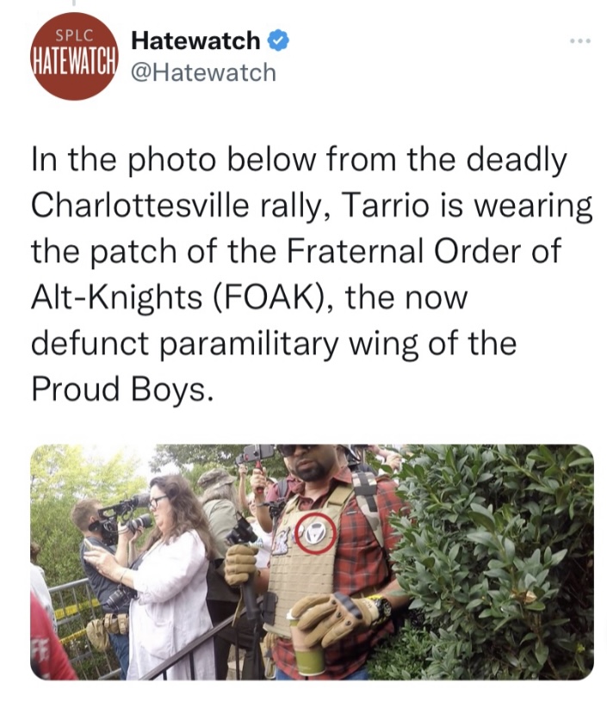Click the Proud Boys text
Viewport: 607px width, 701px height.
pyautogui.click(x=120, y=389)
